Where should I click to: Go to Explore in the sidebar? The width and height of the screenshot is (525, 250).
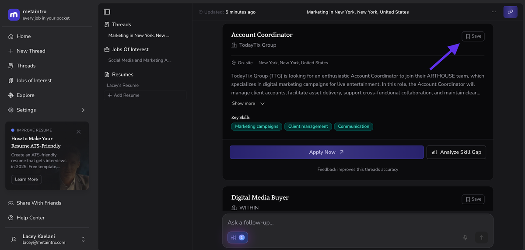(x=25, y=95)
